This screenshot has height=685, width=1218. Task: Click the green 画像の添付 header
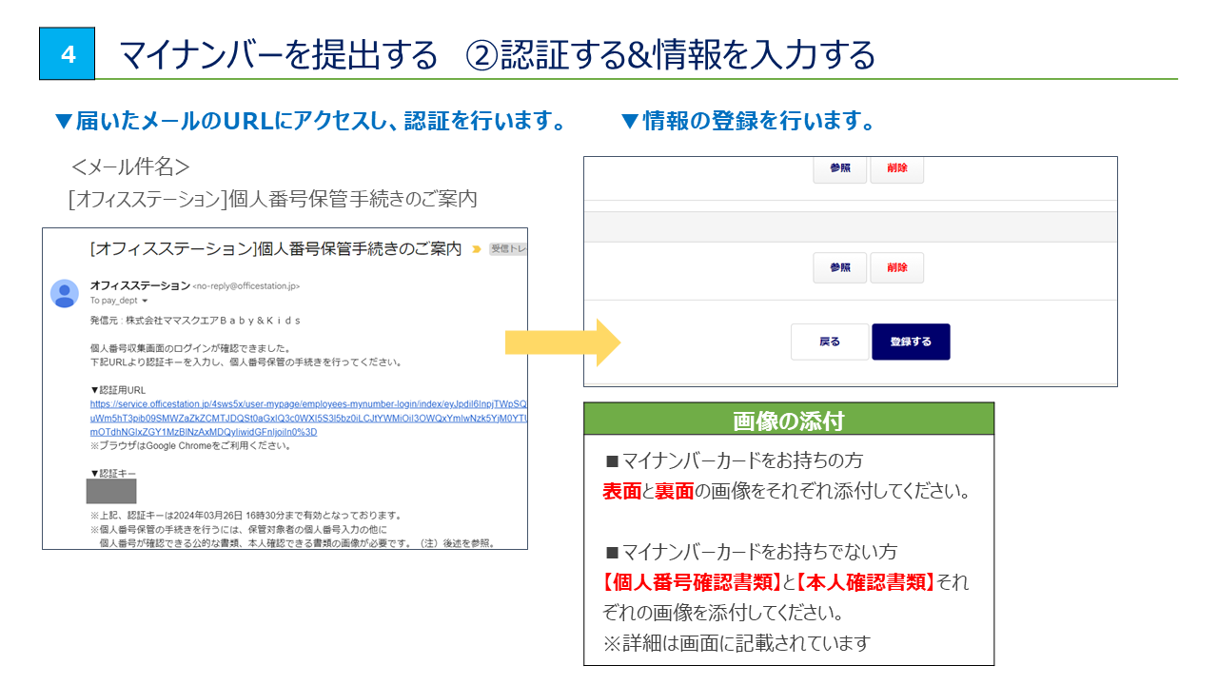(x=789, y=420)
